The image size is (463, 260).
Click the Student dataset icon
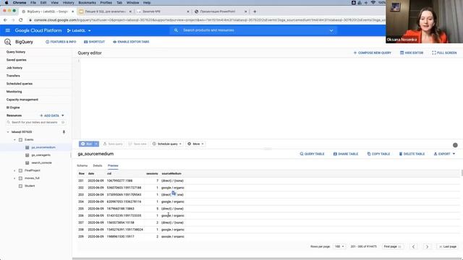[21, 186]
